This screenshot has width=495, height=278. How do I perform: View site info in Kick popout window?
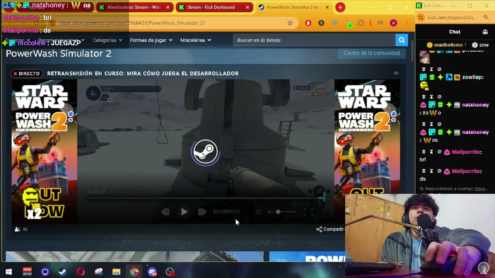[421, 18]
